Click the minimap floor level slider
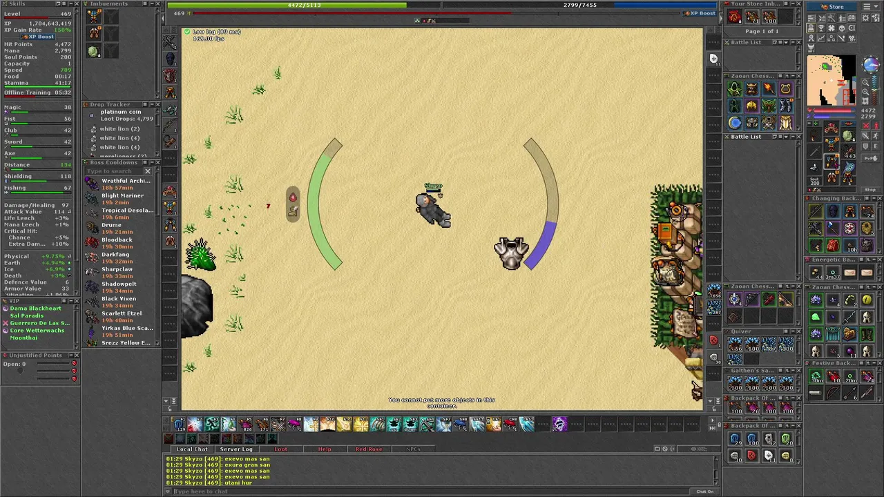This screenshot has width=884, height=497. coord(875,90)
